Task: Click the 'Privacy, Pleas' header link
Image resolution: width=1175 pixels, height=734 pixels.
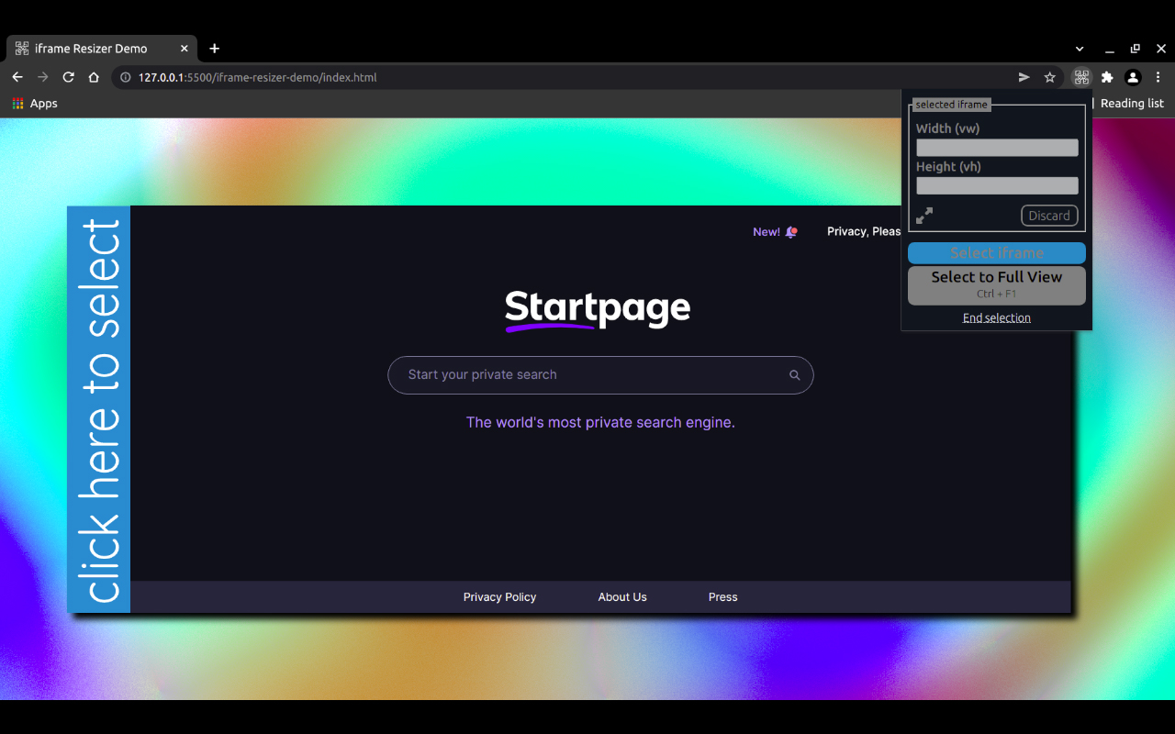Action: coord(864,231)
